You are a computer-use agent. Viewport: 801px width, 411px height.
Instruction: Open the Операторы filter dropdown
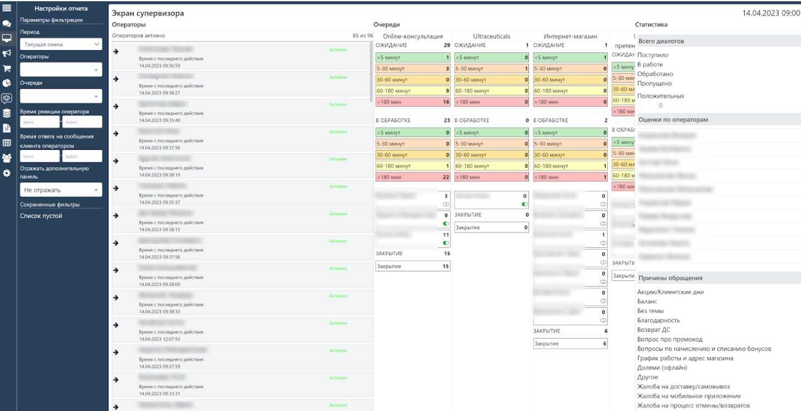coord(61,70)
